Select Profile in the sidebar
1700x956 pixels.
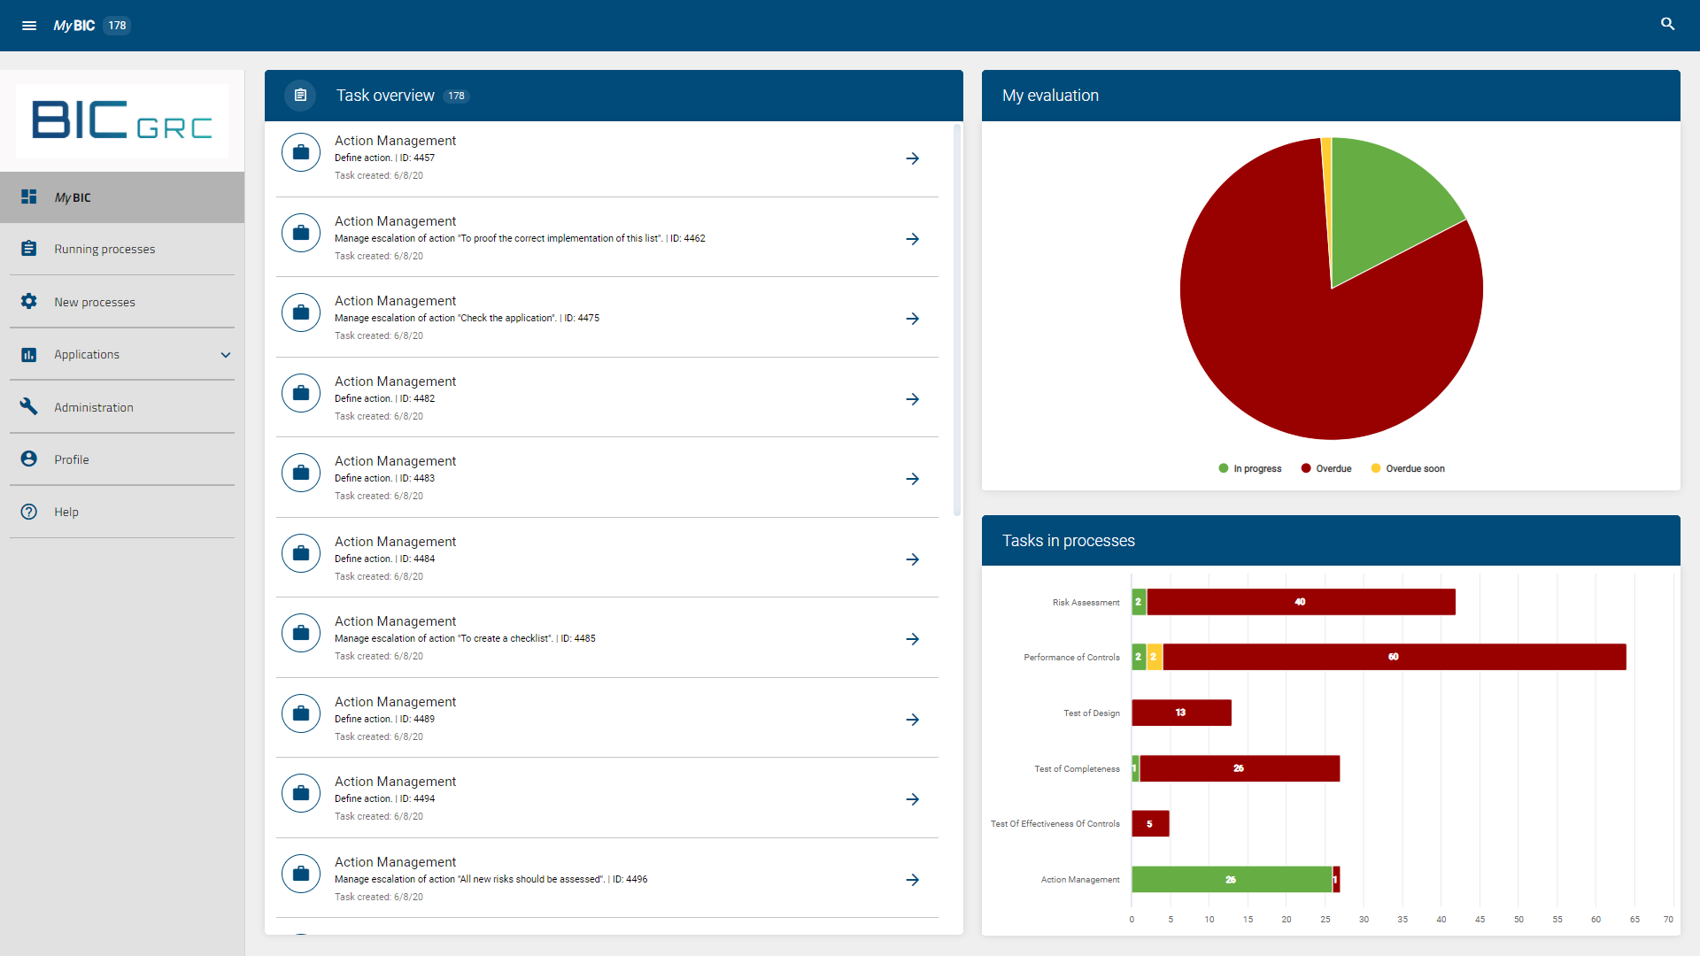[x=72, y=459]
